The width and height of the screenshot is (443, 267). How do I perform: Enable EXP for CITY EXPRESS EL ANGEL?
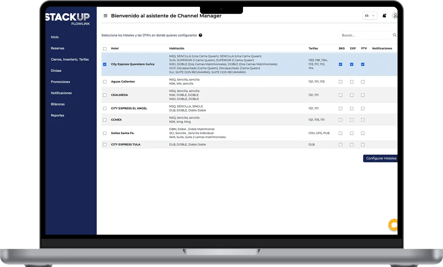[x=352, y=109]
